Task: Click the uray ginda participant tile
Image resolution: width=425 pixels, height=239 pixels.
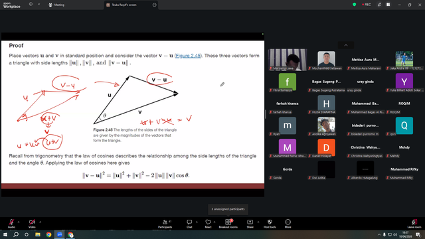Action: pos(365,82)
